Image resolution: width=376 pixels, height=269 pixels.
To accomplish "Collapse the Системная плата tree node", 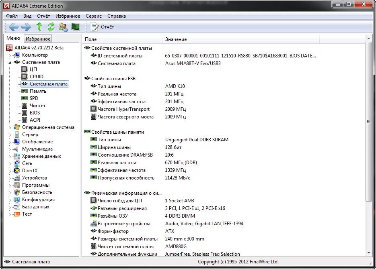I will (10, 63).
